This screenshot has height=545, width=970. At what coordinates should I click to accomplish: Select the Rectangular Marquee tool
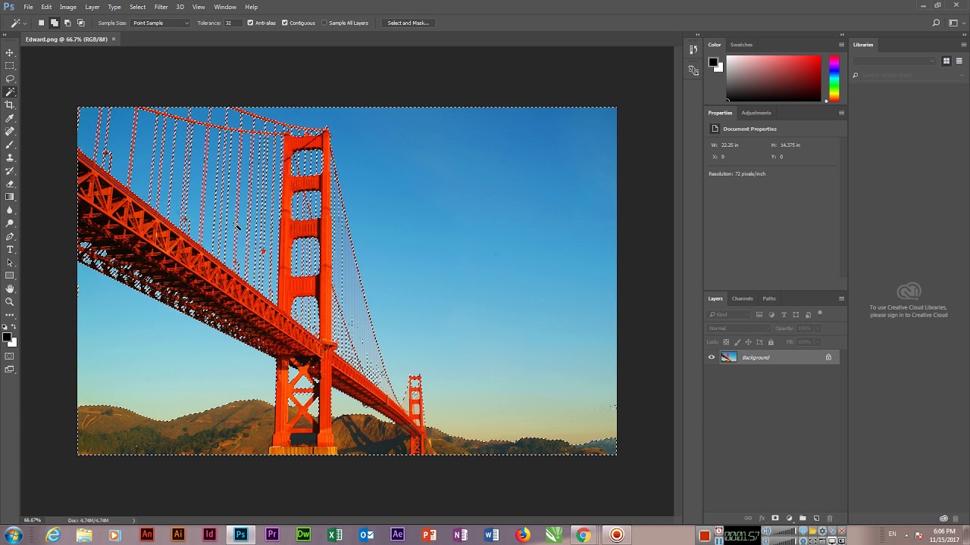tap(10, 66)
